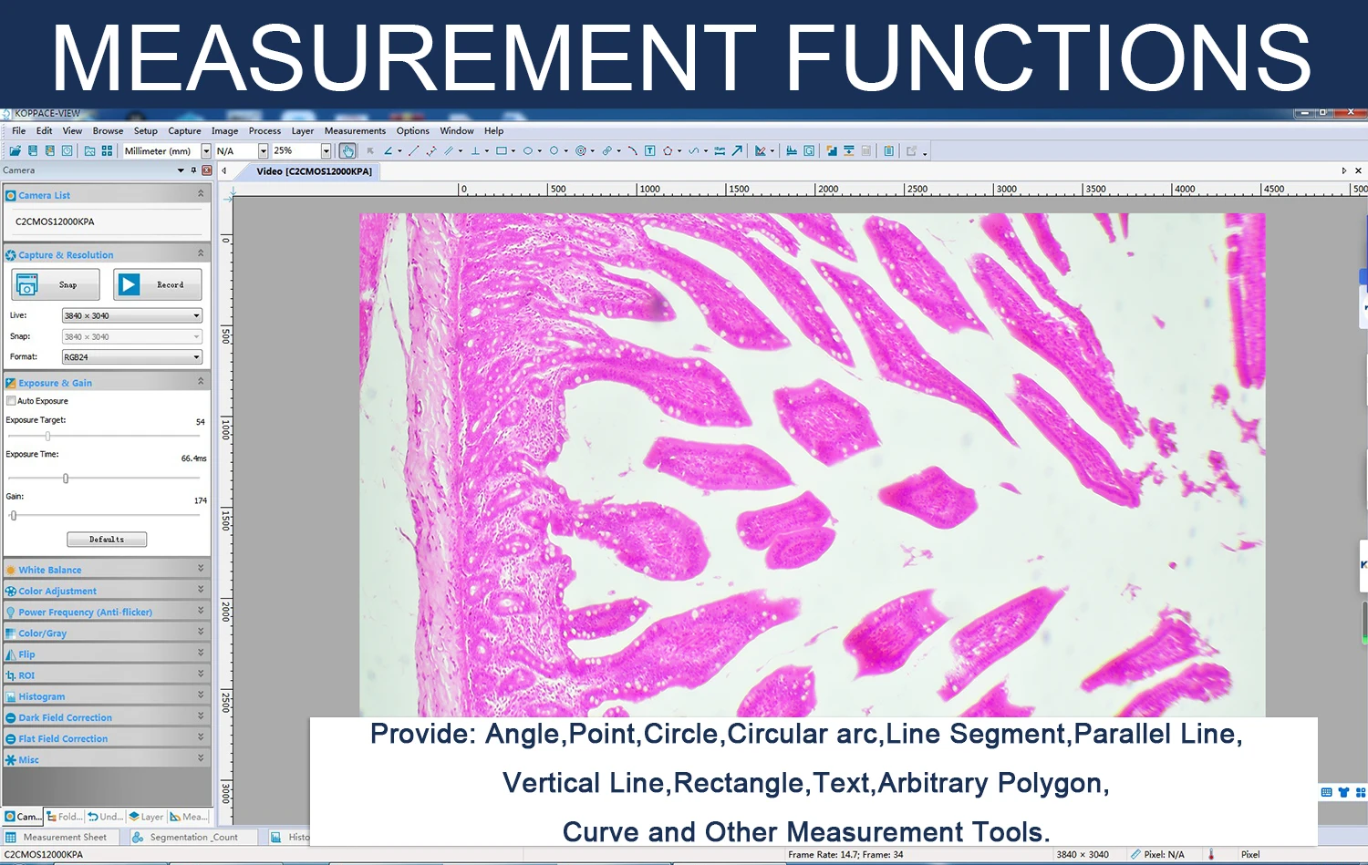Select the Arrow annotation tool
This screenshot has height=865, width=1368.
[737, 151]
